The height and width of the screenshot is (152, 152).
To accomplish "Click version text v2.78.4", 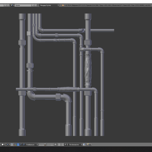I will pos(68,5).
